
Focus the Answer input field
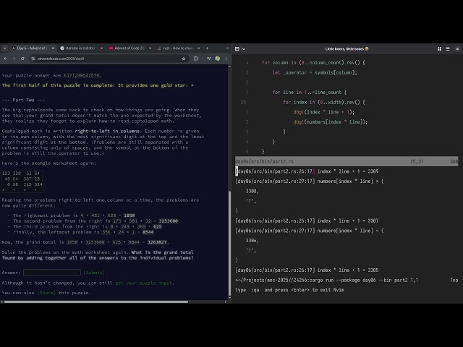pos(52,273)
